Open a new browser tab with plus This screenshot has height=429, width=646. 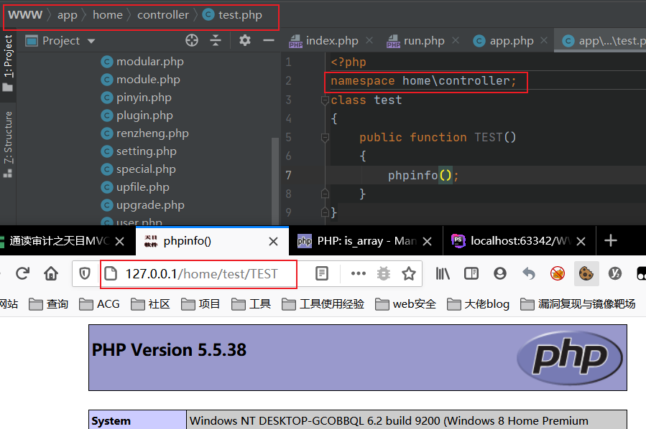click(611, 240)
